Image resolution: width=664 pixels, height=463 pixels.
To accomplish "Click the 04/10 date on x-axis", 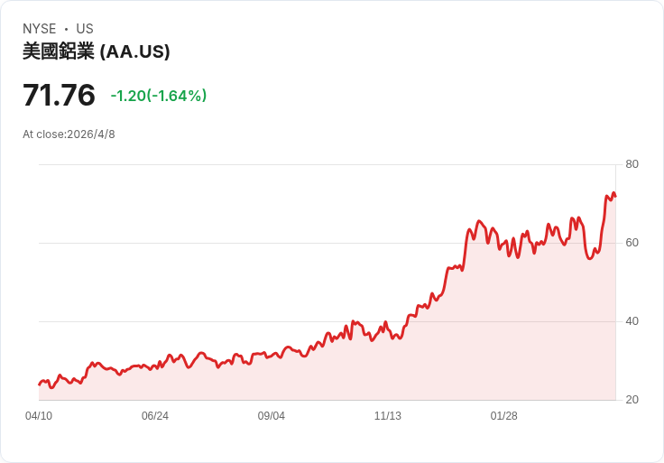I will [x=39, y=416].
